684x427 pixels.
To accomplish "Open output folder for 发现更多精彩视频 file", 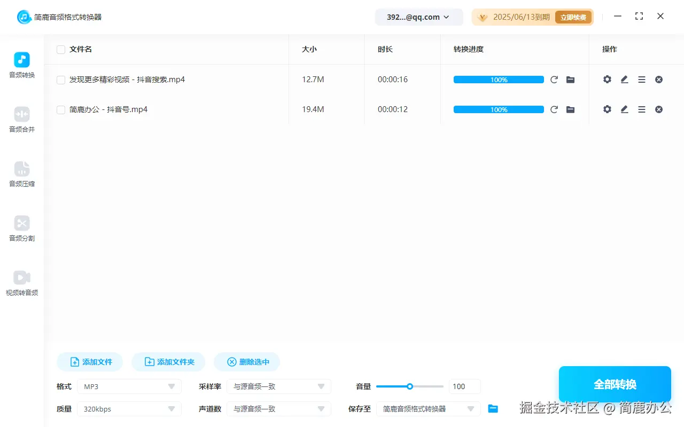I will (x=571, y=80).
